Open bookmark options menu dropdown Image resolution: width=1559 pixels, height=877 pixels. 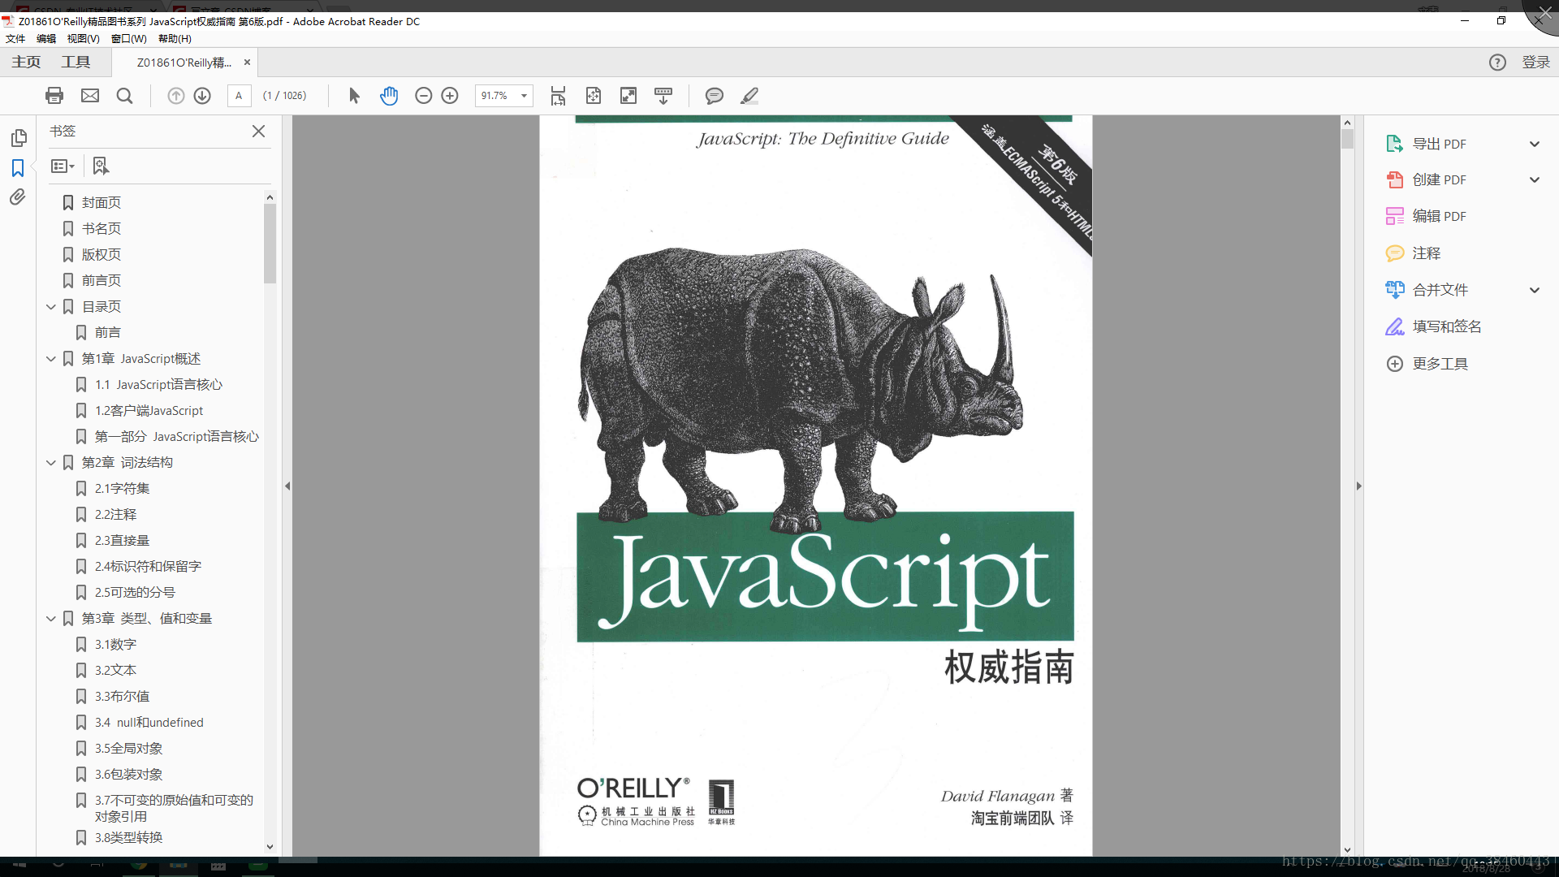point(63,166)
